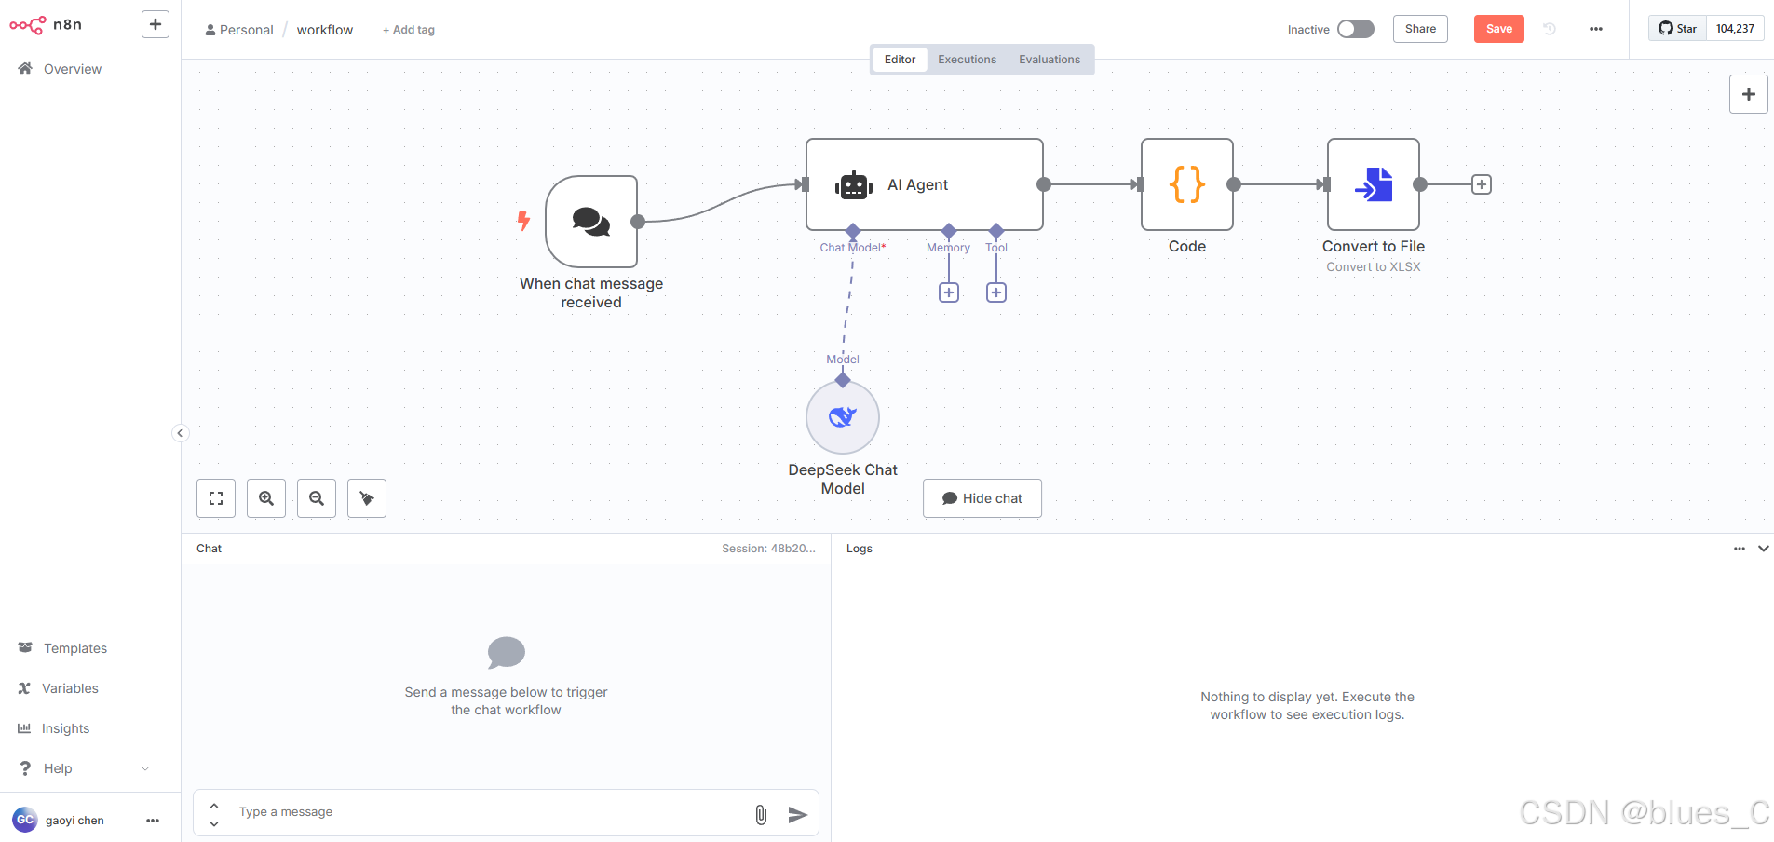Add node after Convert to File
The image size is (1774, 842).
[1482, 184]
